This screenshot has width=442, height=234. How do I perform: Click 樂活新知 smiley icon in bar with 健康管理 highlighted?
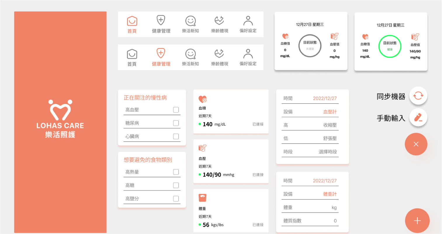190,54
